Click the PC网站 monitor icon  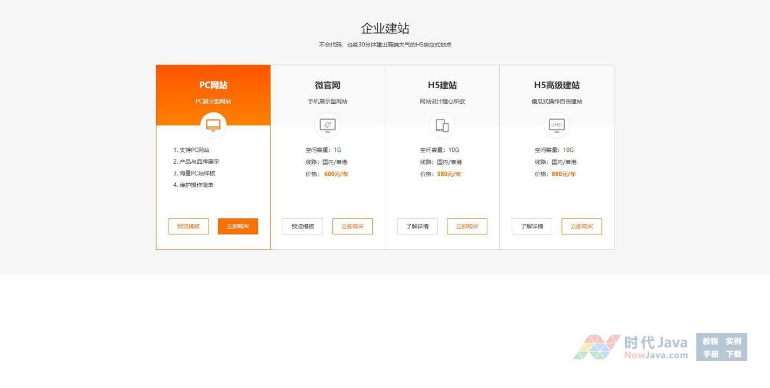[x=213, y=125]
